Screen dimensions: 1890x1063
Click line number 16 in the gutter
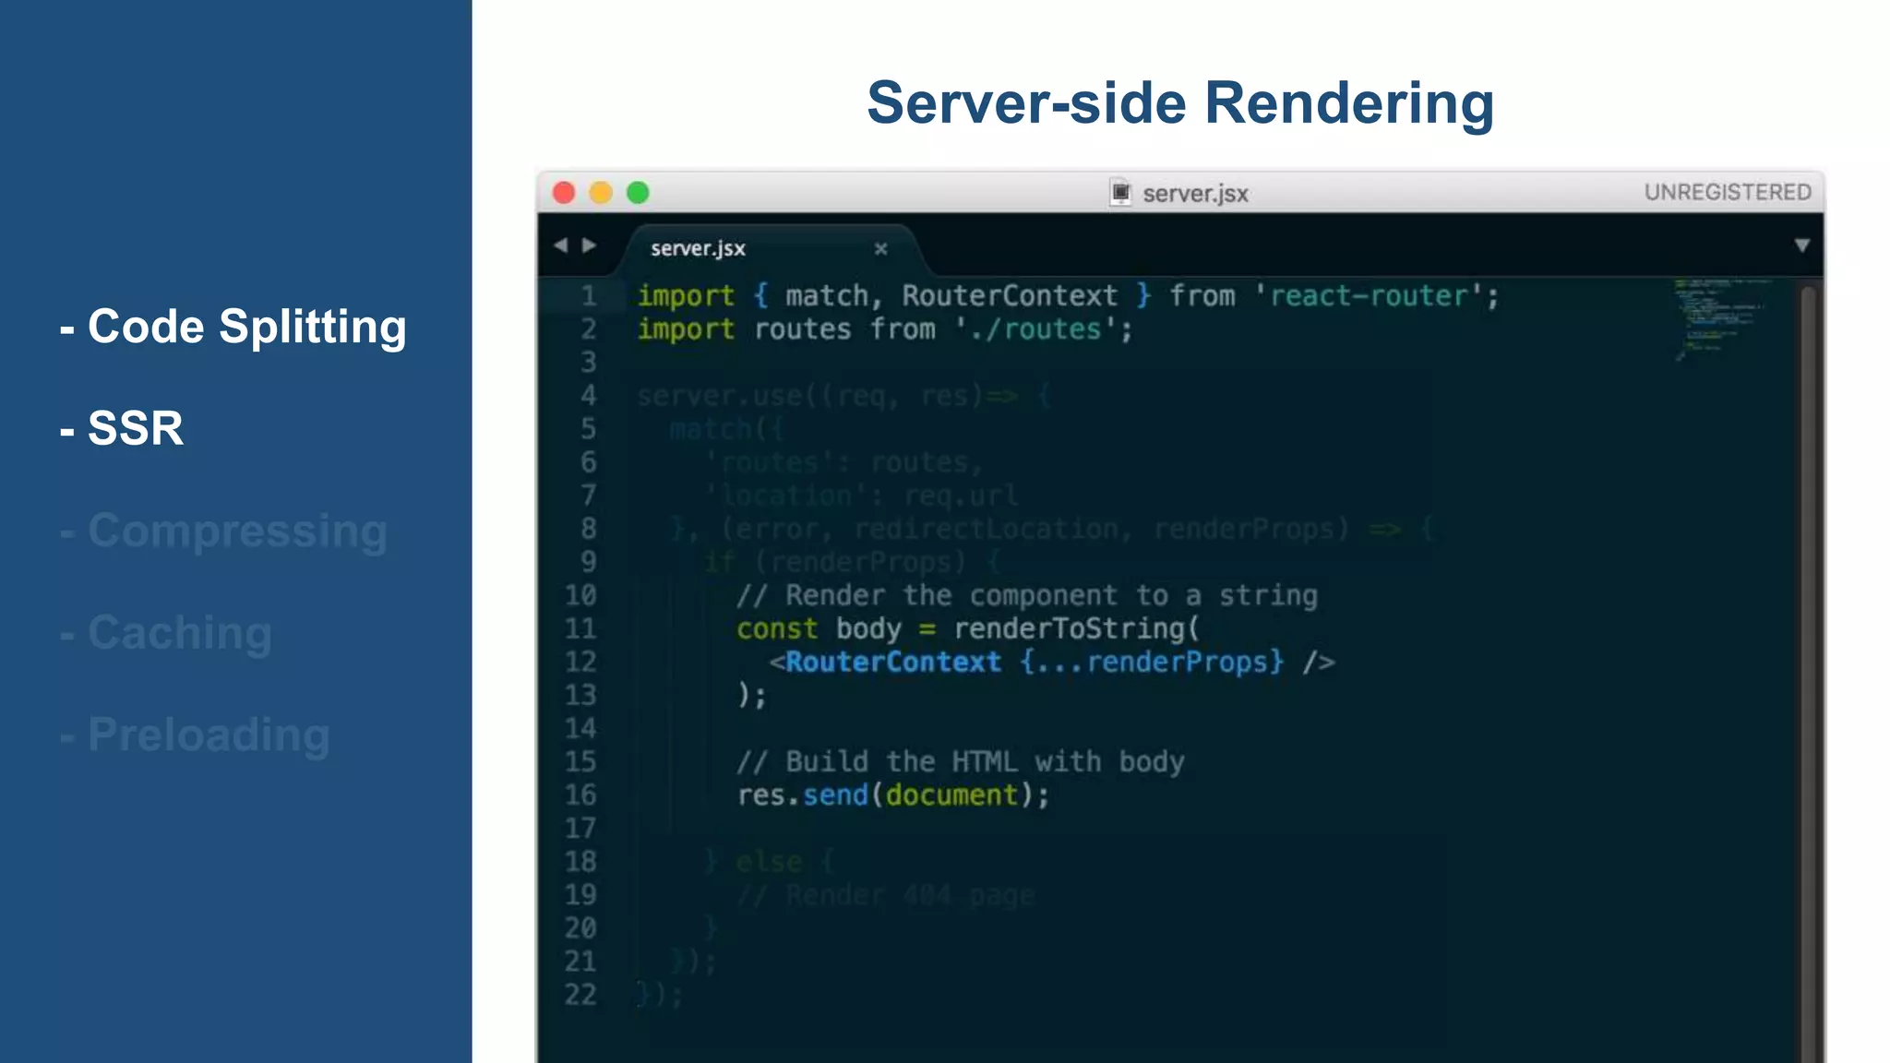tap(580, 794)
